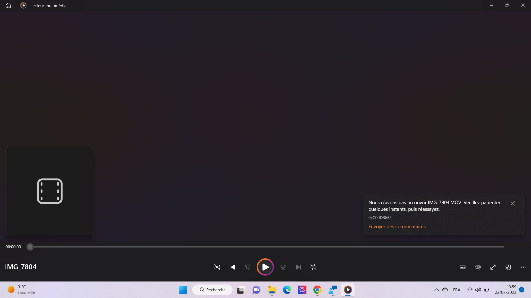Viewport: 531px width, 298px height.
Task: Skip to the next track
Action: [298, 267]
